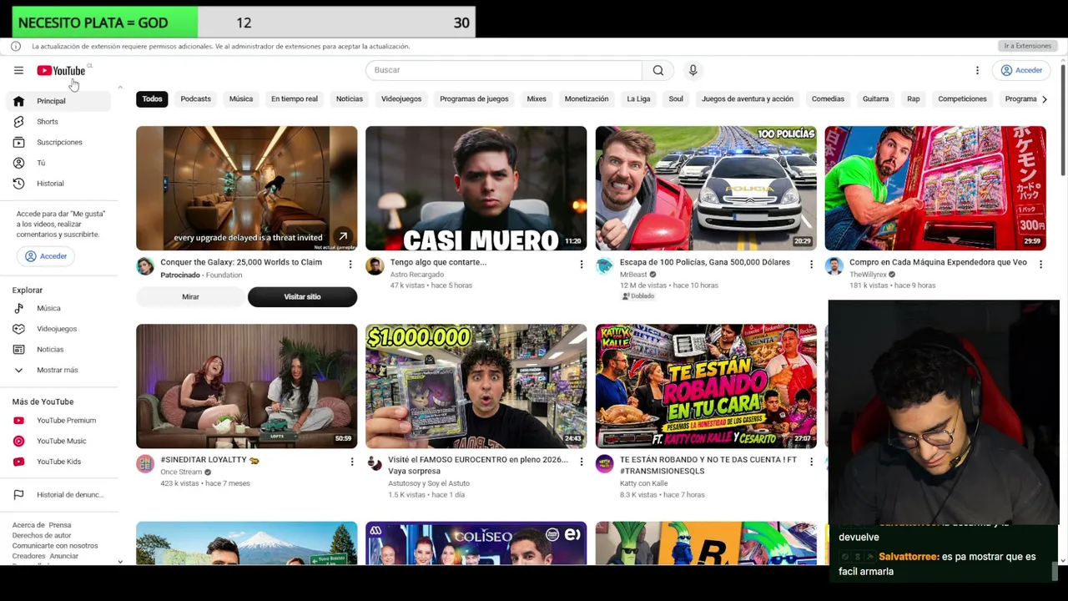This screenshot has width=1068, height=601.
Task: Open Suscripciones icon in sidebar
Action: pos(18,142)
